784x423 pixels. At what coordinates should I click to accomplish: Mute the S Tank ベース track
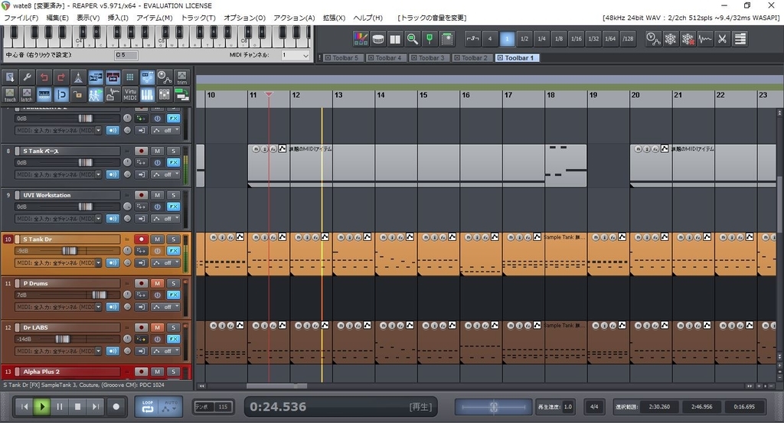158,151
